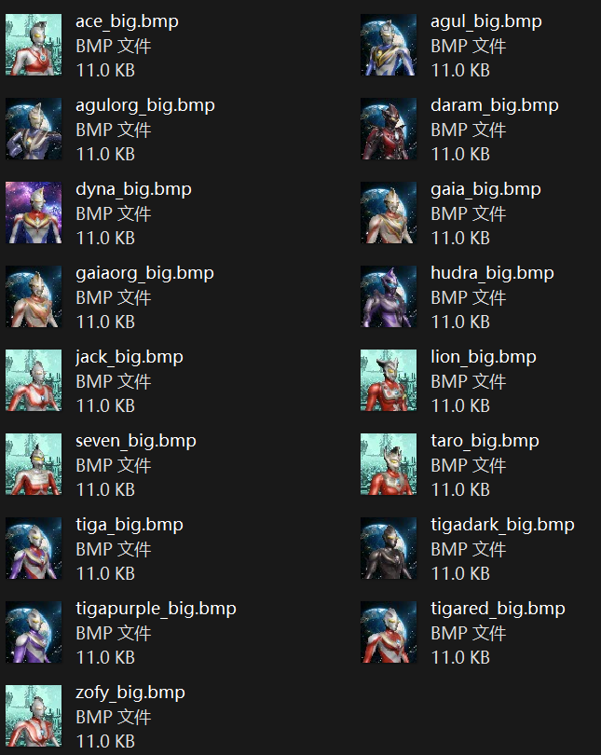Viewport: 601px width, 755px height.
Task: Select the tiga_big.bmp thumbnail
Action: point(34,548)
